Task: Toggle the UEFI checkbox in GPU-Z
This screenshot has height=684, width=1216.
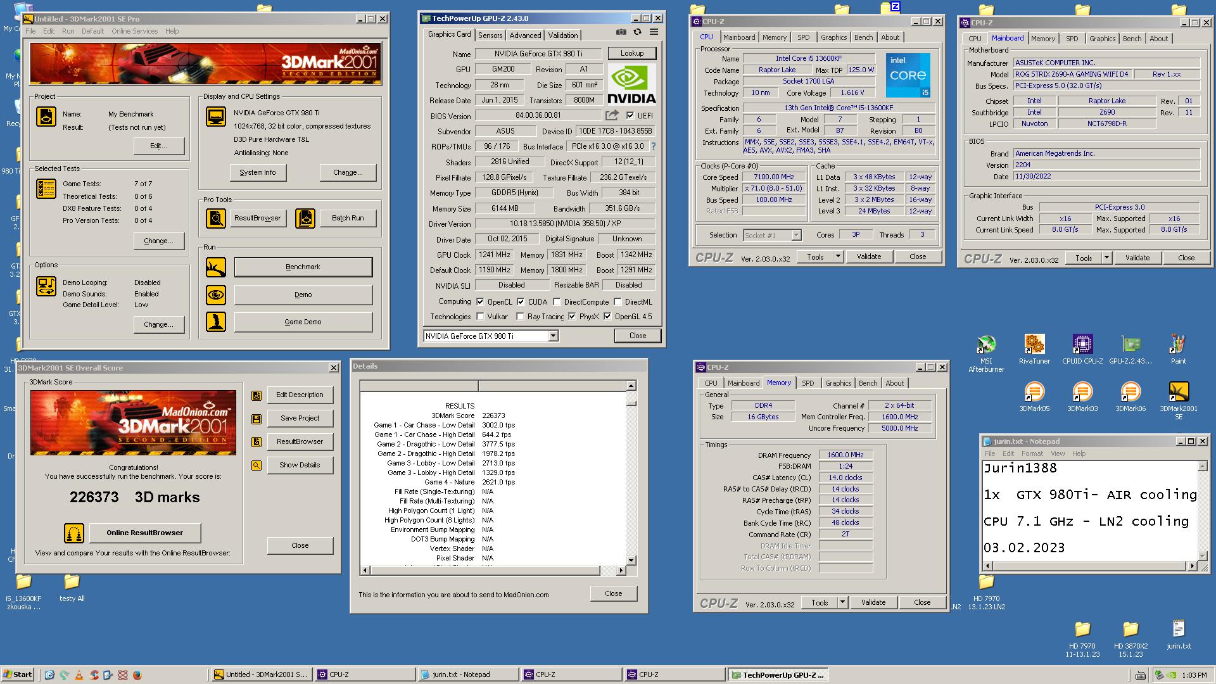Action: tap(630, 115)
